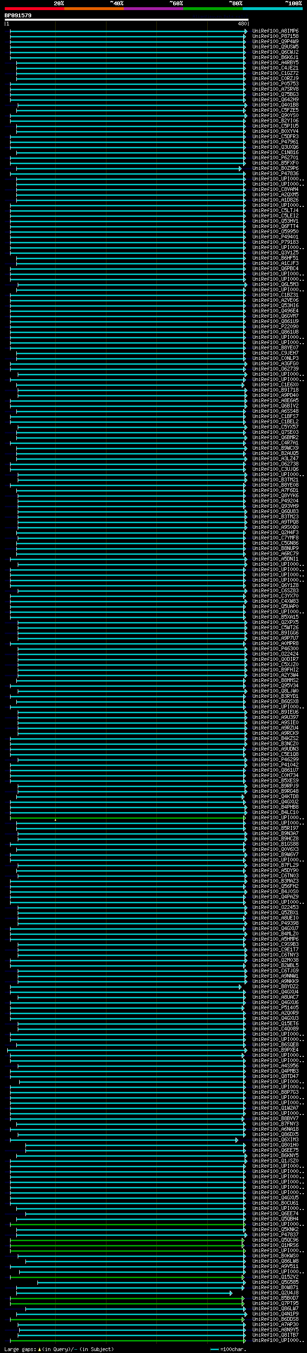
Task: Select the UniRef100_P62701 label
Action: point(275,157)
